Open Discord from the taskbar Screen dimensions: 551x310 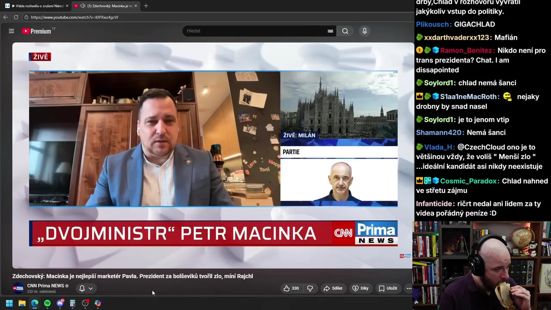coord(60,303)
